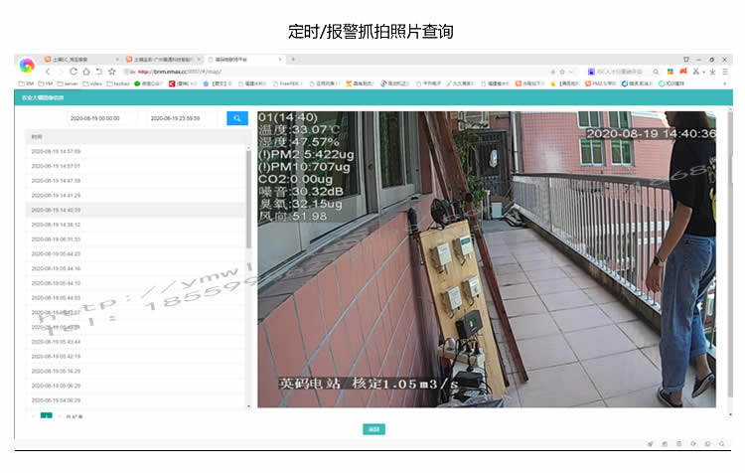The image size is (745, 473).
Task: Click the undo close-tab arrow icon
Action: point(98,72)
